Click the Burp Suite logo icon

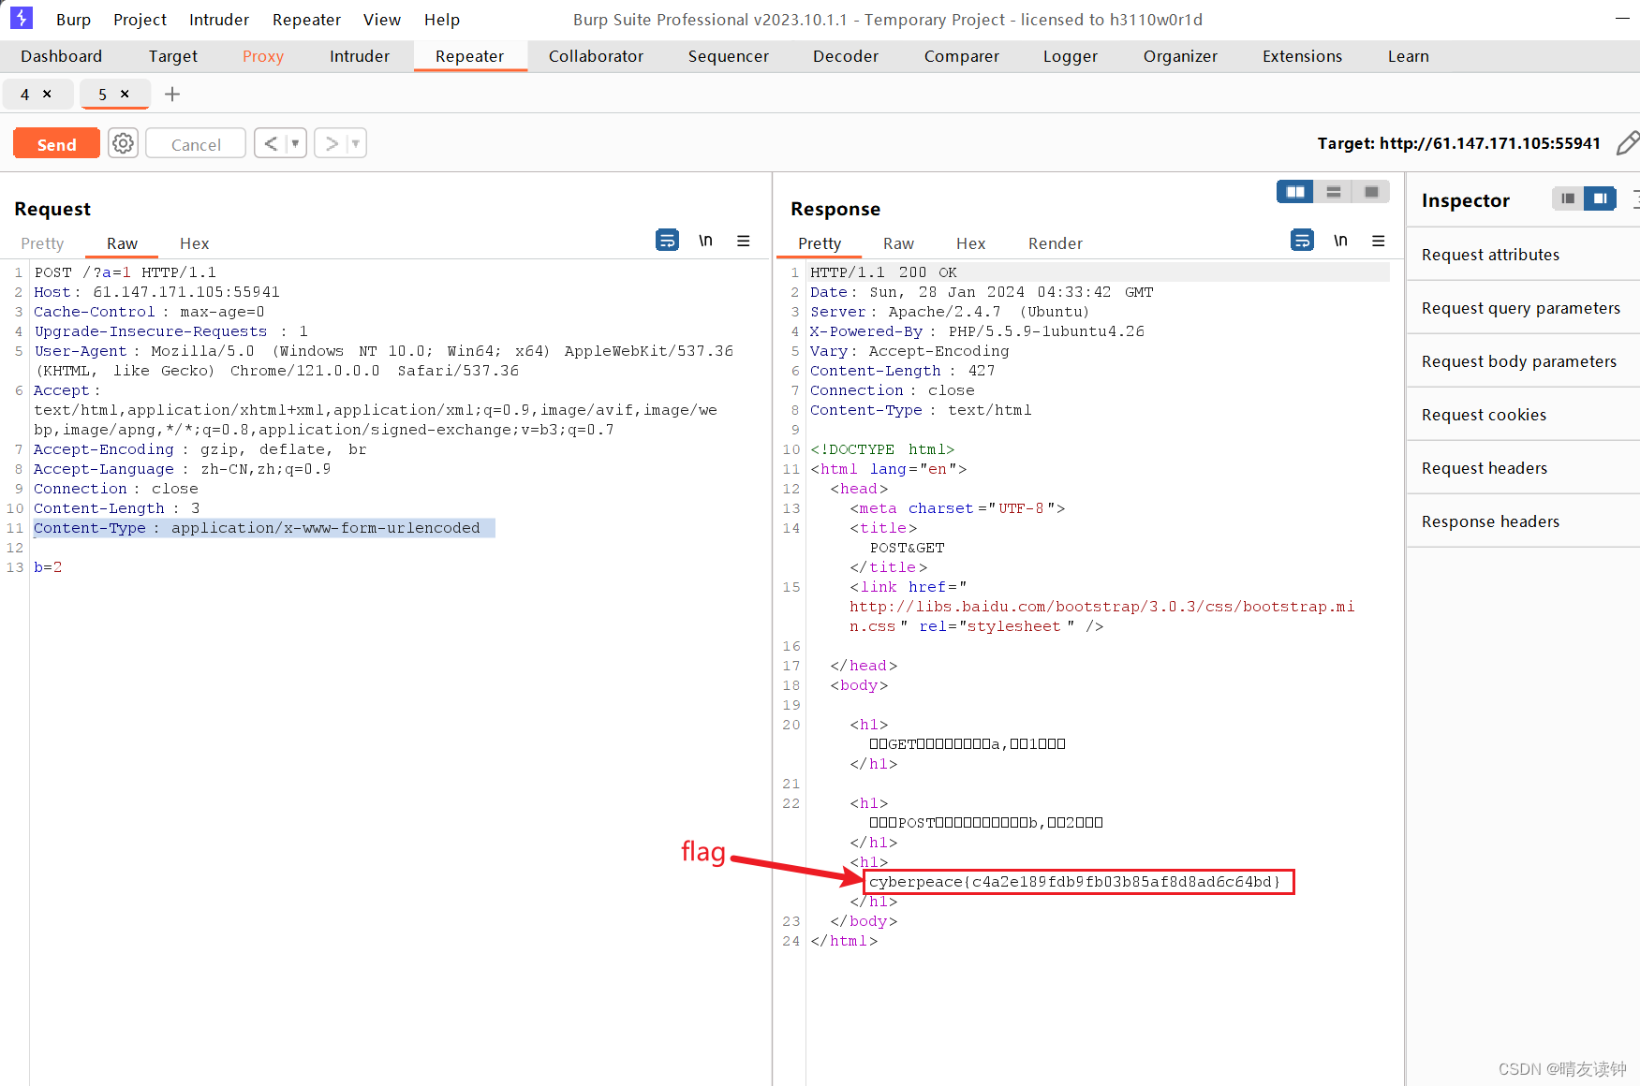click(x=21, y=18)
